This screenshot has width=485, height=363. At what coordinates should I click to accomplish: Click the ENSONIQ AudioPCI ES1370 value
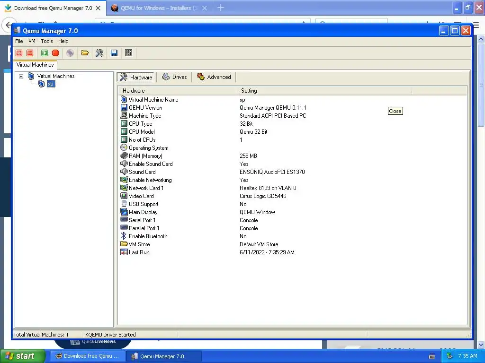pyautogui.click(x=272, y=172)
